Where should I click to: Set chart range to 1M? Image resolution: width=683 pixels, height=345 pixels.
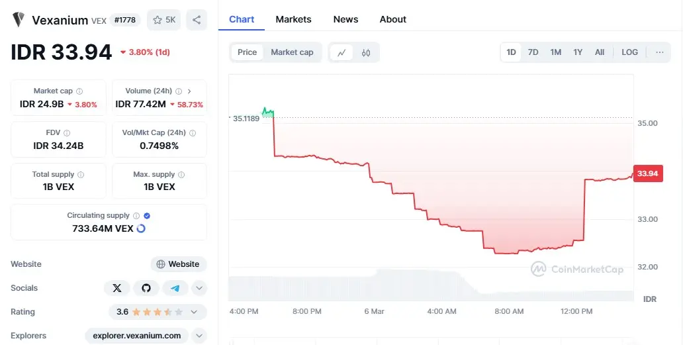555,52
